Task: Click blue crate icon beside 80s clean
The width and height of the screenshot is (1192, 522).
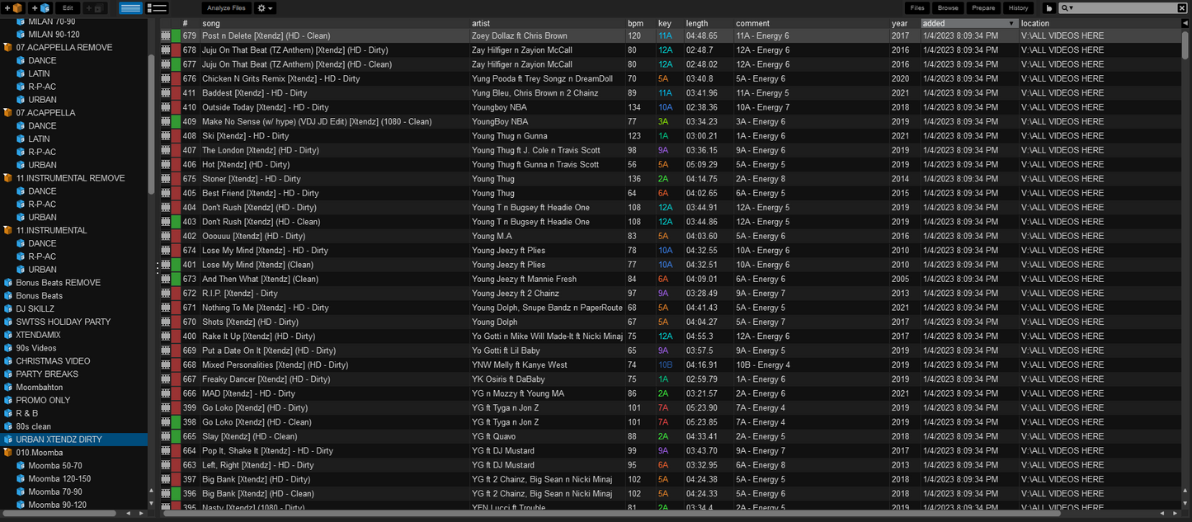Action: click(8, 426)
